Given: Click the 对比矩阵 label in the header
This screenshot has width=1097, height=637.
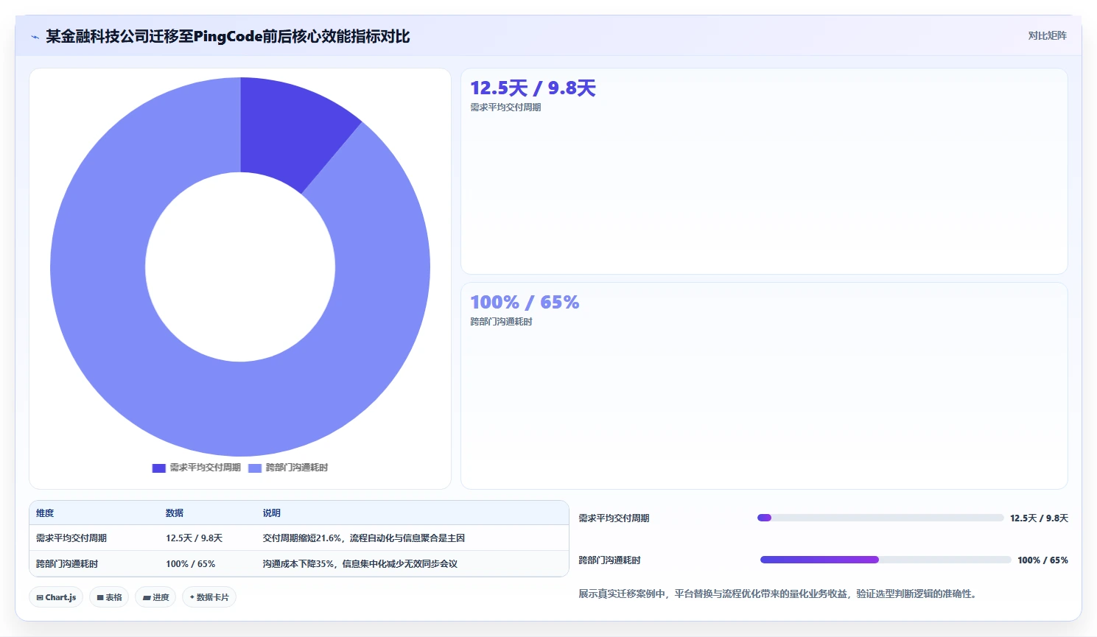Looking at the screenshot, I should 1047,35.
